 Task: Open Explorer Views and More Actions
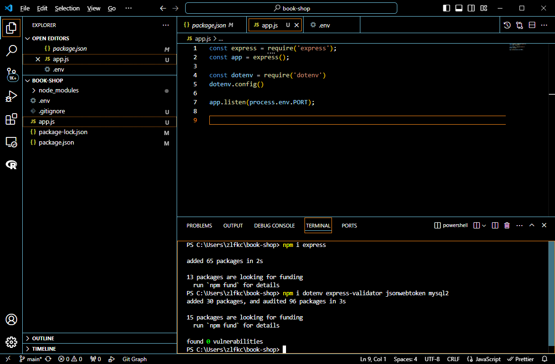166,25
